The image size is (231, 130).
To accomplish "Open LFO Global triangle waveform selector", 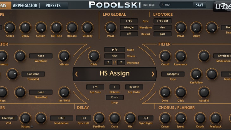I will tap(129, 28).
